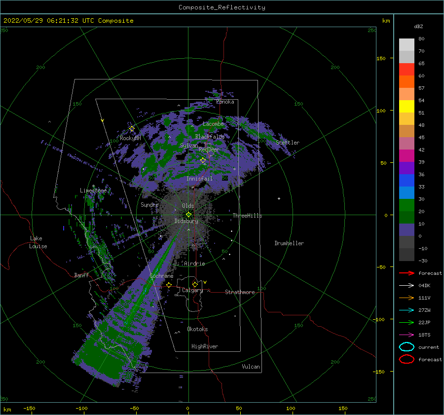
Task: Click white asterisk marker east of Innisfail
Action: click(x=234, y=169)
